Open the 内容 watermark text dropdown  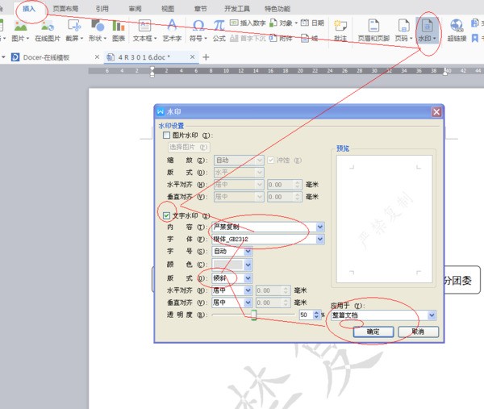click(320, 227)
